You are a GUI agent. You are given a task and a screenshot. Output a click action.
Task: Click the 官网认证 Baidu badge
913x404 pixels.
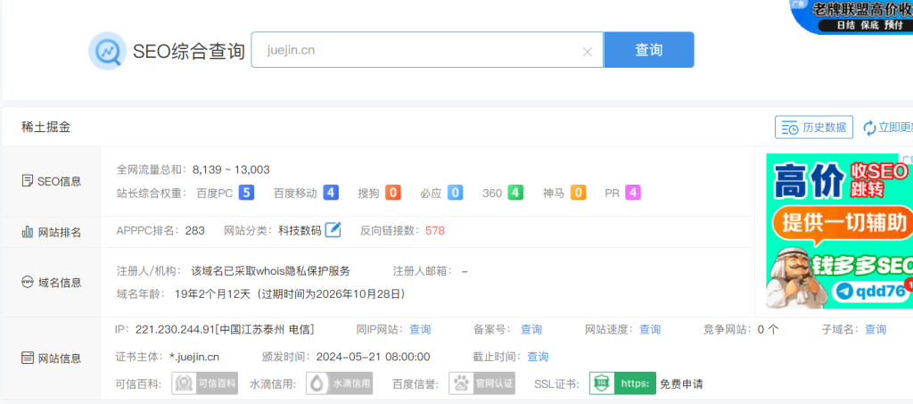click(481, 383)
